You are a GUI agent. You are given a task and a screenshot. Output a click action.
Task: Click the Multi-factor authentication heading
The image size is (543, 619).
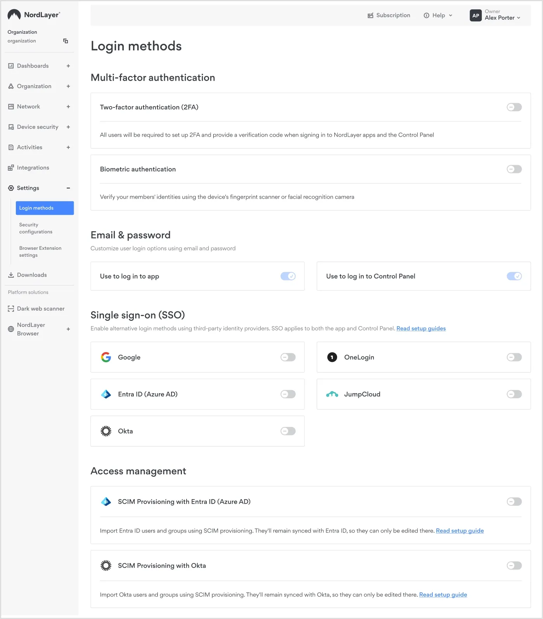(153, 78)
